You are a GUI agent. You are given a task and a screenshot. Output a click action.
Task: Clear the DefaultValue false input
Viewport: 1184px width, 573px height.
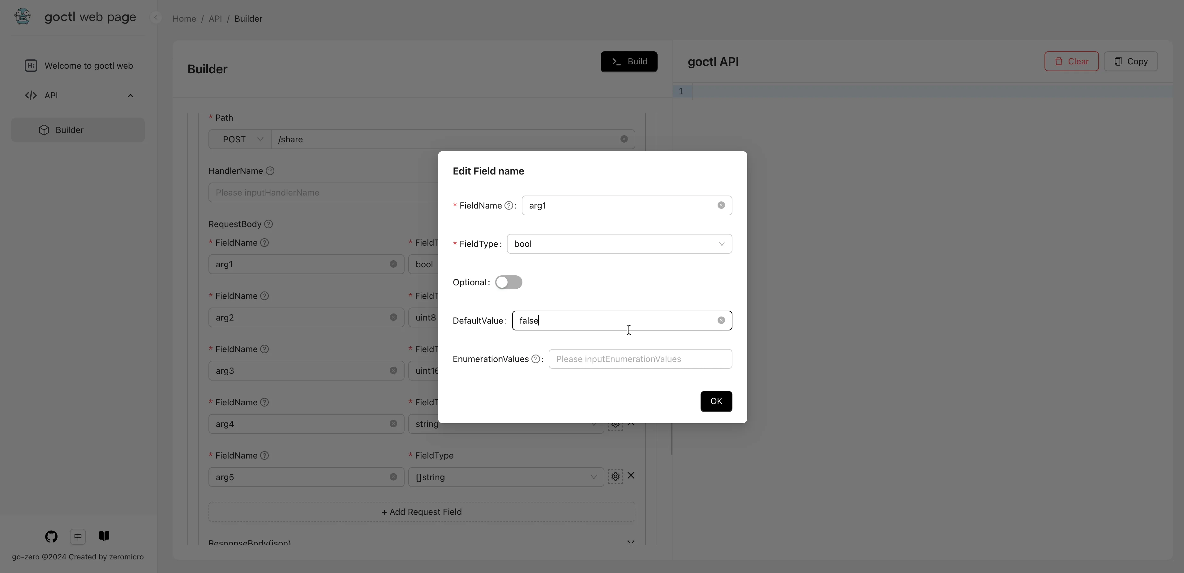click(721, 321)
